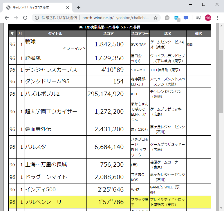Open the media control playlist icon
Viewport: 224px width, 211px height.
tap(198, 18)
